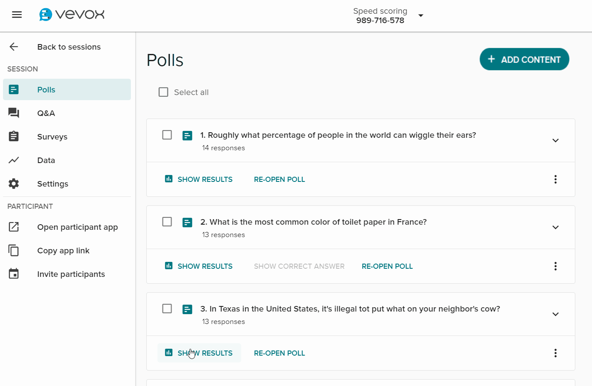Show results for ear wiggle poll
The image size is (592, 386).
tap(199, 179)
